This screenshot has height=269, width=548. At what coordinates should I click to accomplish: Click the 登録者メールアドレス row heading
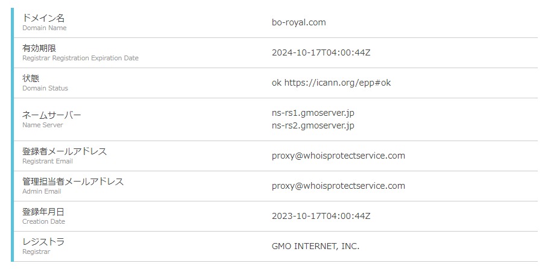click(x=65, y=151)
